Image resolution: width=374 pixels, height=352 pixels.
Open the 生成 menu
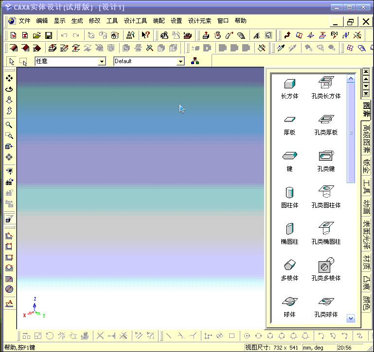(x=77, y=21)
